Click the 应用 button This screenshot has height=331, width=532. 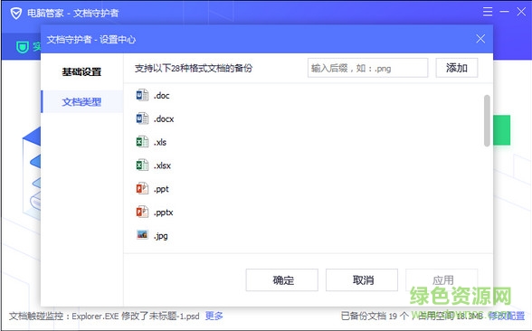tap(442, 280)
